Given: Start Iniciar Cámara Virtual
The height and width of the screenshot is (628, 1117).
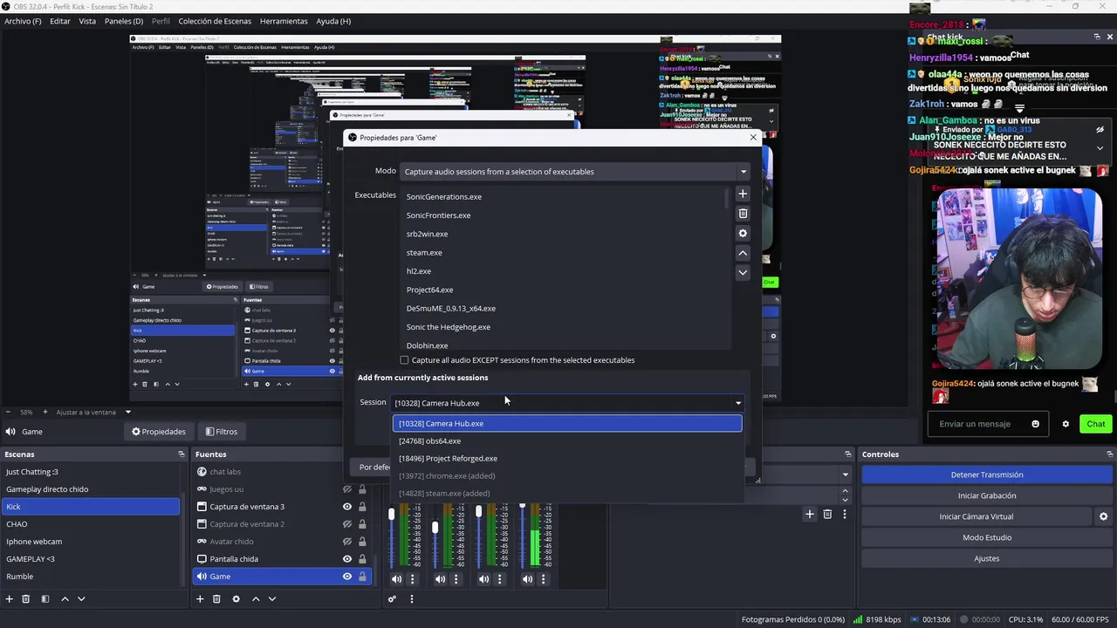Looking at the screenshot, I should pyautogui.click(x=977, y=516).
